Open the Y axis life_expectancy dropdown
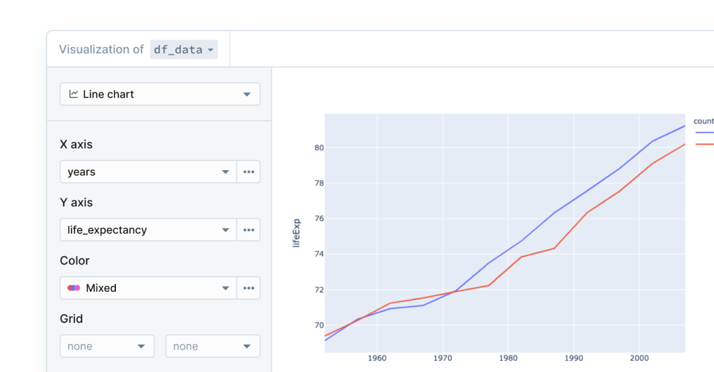Screen dimensions: 714x372 148,230
